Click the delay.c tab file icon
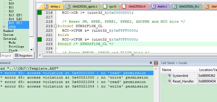The image size is (217, 102). click(x=47, y=6)
